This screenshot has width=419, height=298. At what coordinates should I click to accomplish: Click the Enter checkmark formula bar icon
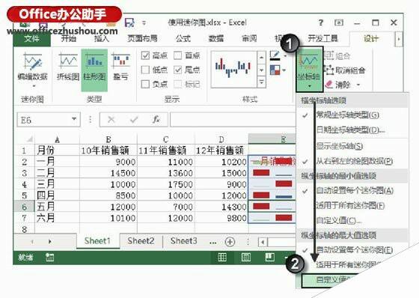(x=134, y=120)
